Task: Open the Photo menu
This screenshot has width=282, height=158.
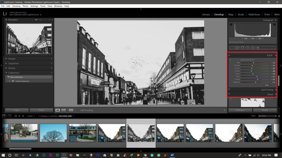Action: pos(25,6)
